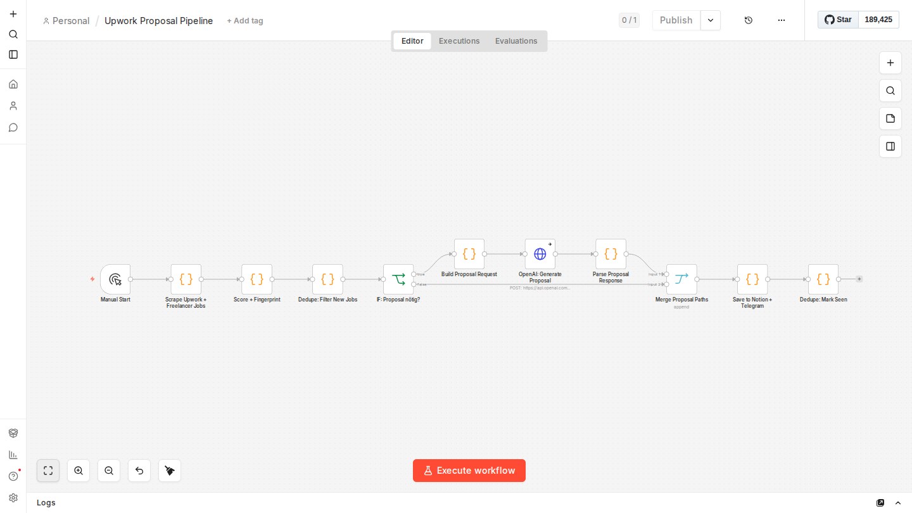The height and width of the screenshot is (513, 912).
Task: Select the Build Proposal Request node
Action: pos(469,254)
